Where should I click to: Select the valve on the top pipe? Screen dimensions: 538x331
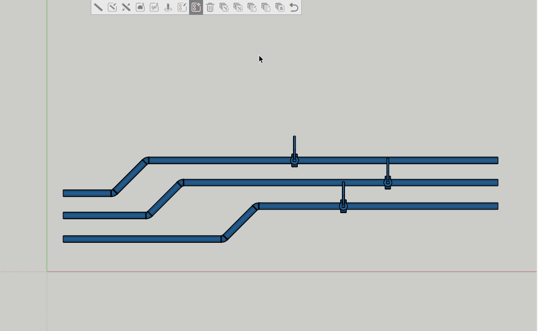click(294, 161)
